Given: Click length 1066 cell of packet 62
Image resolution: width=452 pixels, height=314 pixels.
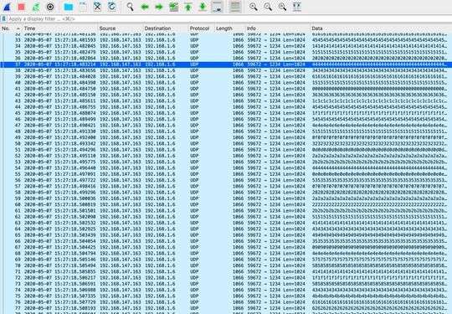Looking at the screenshot, I should [x=238, y=217].
